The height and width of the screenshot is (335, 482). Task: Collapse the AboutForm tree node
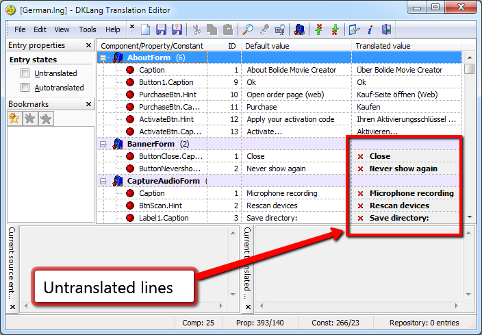(x=104, y=58)
